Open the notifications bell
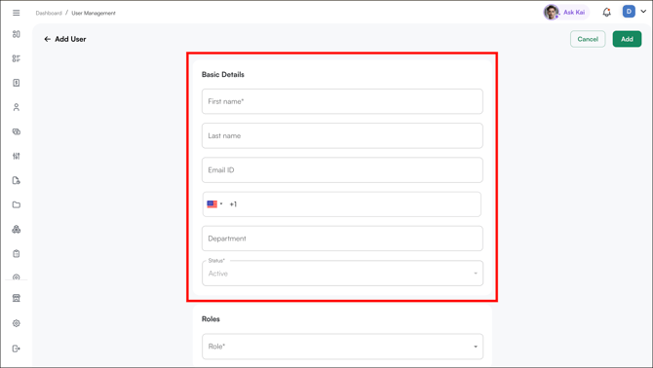Screen dimensions: 653x368 click(607, 12)
